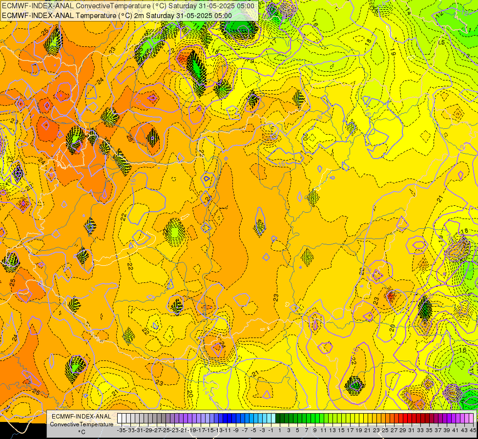Click the ConvectiveTemperature title line at top
This screenshot has width=478, height=439.
128,6
